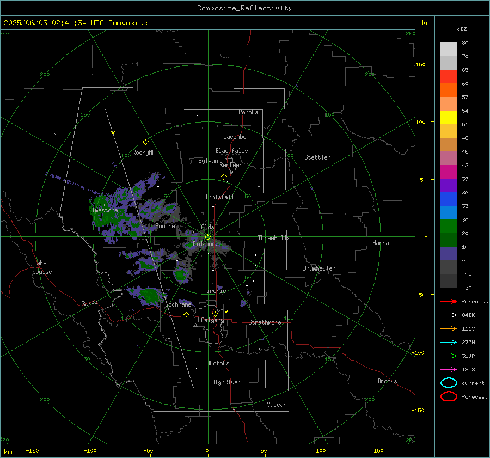
Task: Click the Olds town label
Action: pyautogui.click(x=207, y=227)
